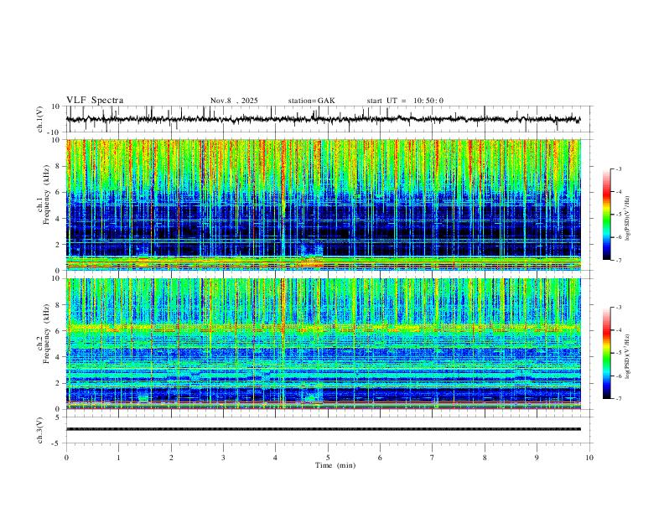Click the "2" tick on ch.2 frequency axis
The width and height of the screenshot is (664, 513).
coord(58,383)
